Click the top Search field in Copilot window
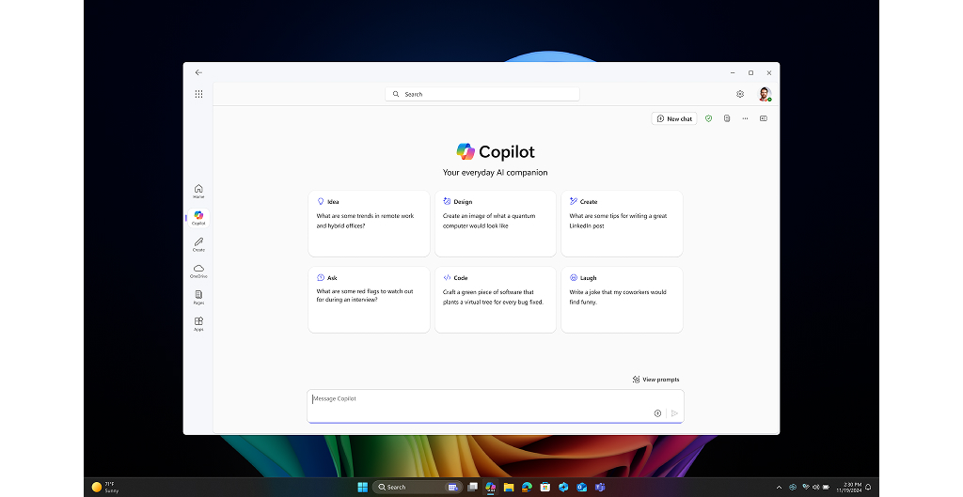 (x=482, y=94)
